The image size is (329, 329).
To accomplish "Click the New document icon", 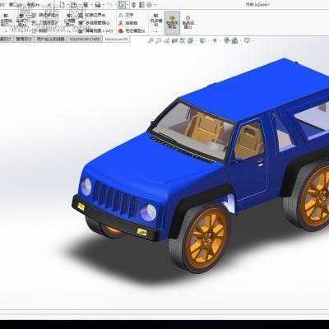I will (63, 5).
